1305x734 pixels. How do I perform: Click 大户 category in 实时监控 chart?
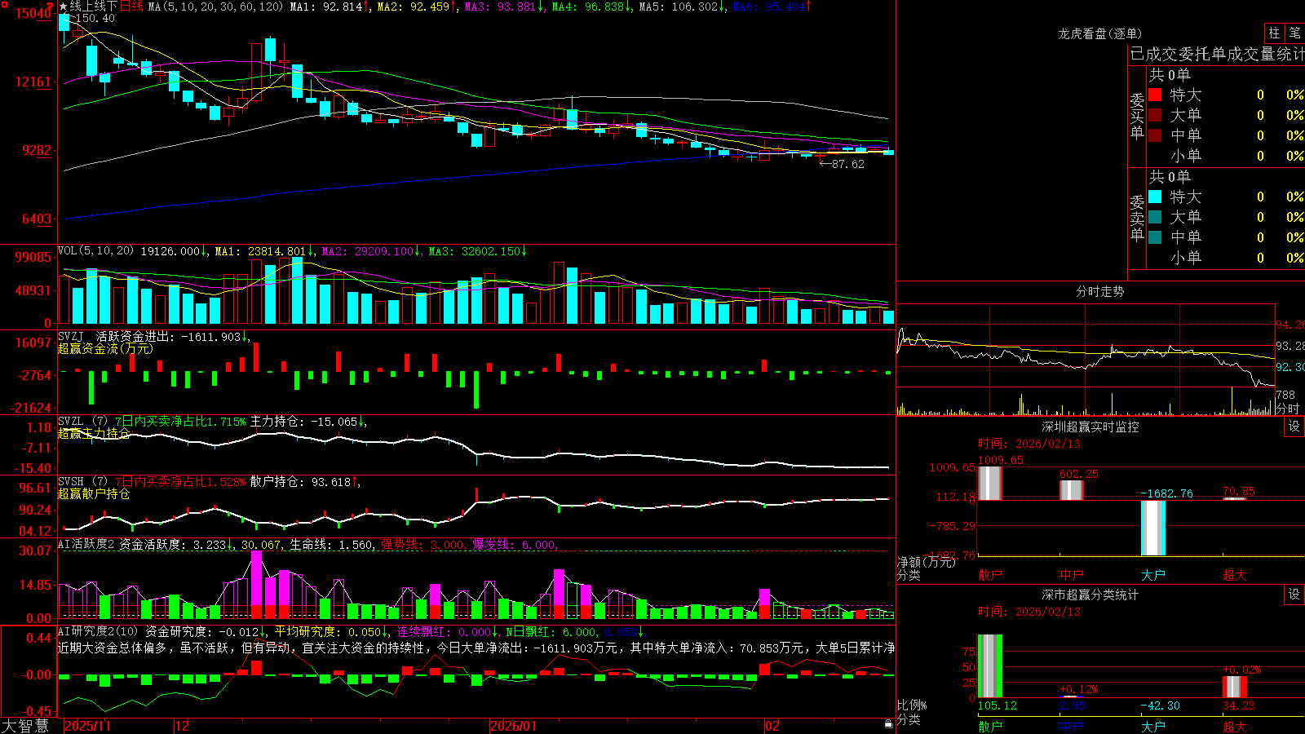(x=1152, y=575)
